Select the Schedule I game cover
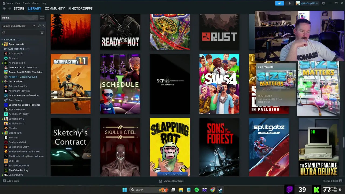 tap(120, 84)
